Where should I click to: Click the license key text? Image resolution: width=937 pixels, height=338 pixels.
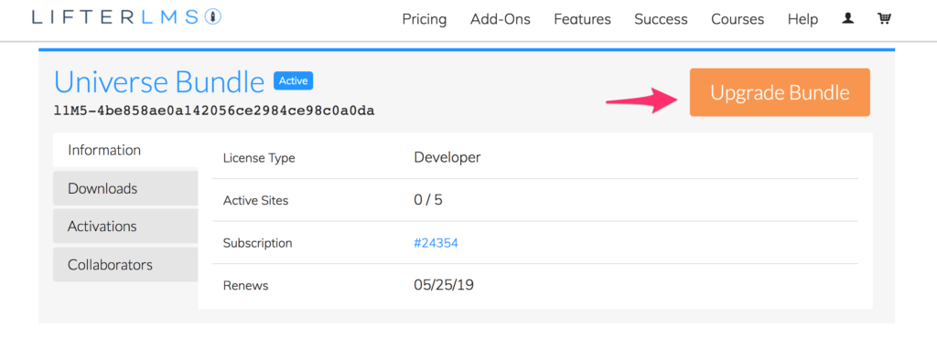pyautogui.click(x=214, y=111)
